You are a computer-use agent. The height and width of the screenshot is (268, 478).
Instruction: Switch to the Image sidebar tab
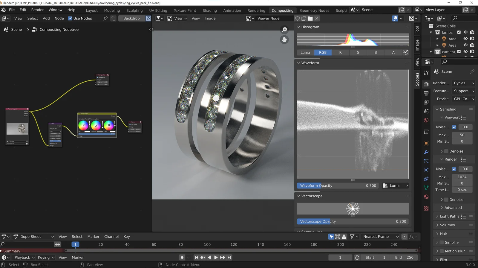[417, 45]
